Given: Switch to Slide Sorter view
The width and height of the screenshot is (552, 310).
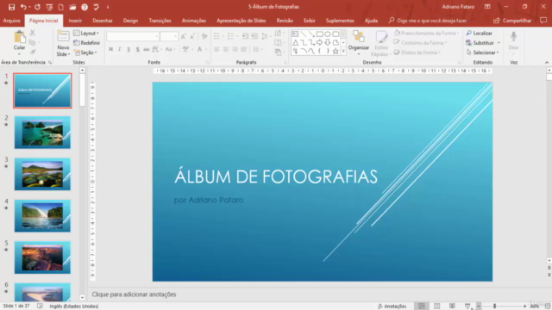Looking at the screenshot, I should (437, 307).
